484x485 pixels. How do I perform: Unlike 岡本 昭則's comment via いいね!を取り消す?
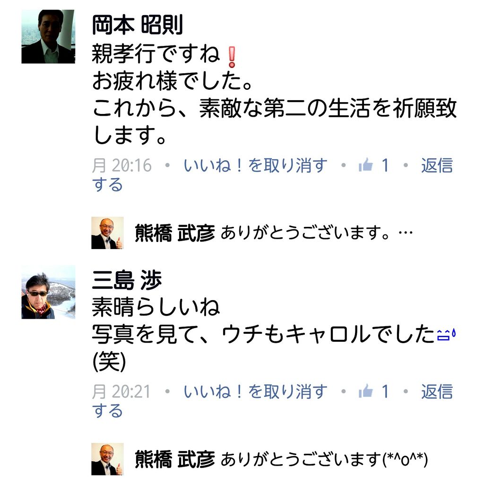[x=255, y=165]
